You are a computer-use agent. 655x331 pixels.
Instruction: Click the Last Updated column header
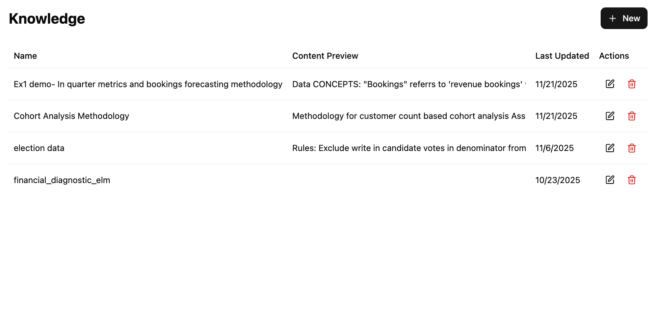pos(562,56)
